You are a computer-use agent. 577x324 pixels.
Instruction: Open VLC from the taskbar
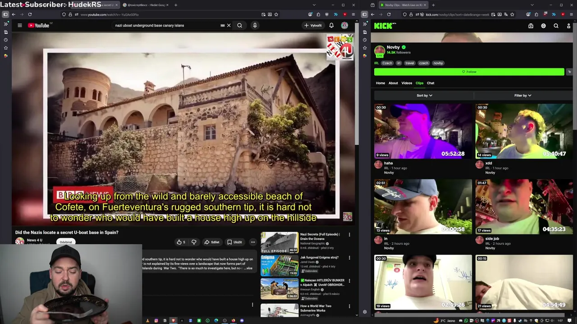coord(147,320)
